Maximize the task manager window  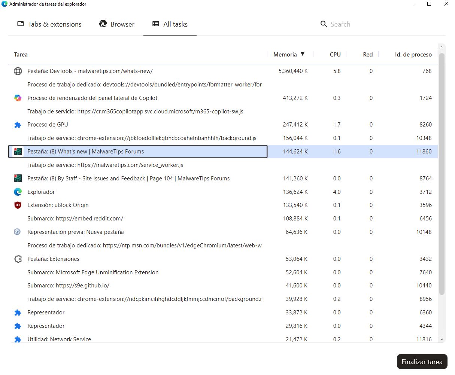pyautogui.click(x=429, y=4)
